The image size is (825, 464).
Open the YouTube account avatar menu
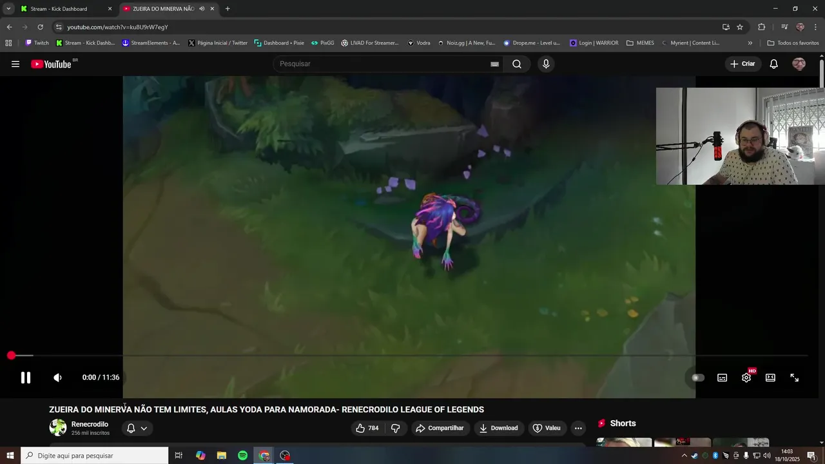point(799,64)
